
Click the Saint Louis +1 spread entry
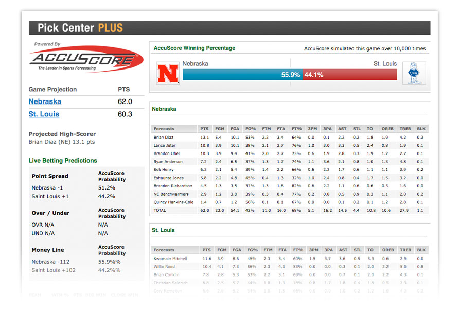[50, 196]
